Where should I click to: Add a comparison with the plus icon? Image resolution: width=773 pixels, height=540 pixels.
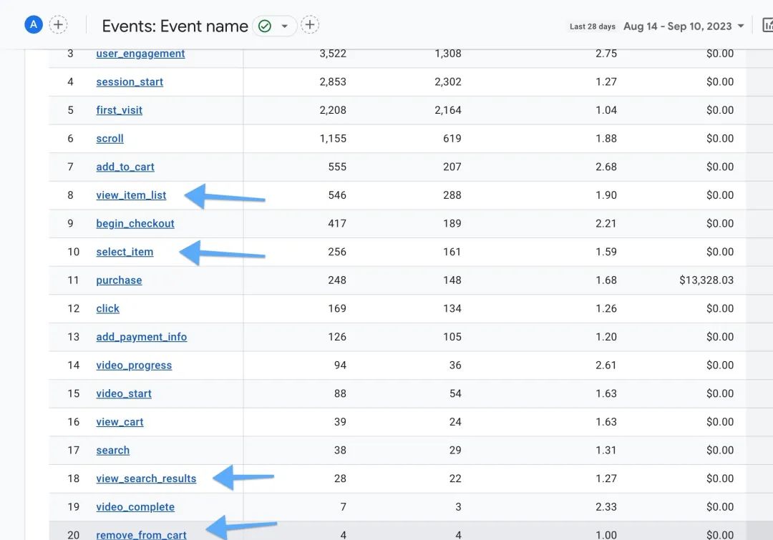pyautogui.click(x=58, y=24)
